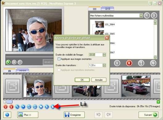Click the media list scroll-down arrow
The height and width of the screenshot is (120, 163).
click(x=155, y=57)
